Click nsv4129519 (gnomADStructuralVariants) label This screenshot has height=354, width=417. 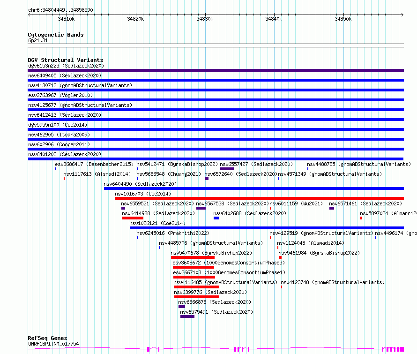tap(321, 233)
